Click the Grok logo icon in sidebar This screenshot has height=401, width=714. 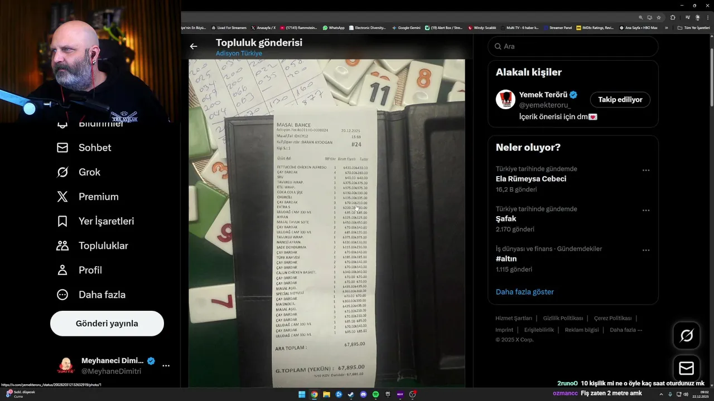[x=62, y=172]
